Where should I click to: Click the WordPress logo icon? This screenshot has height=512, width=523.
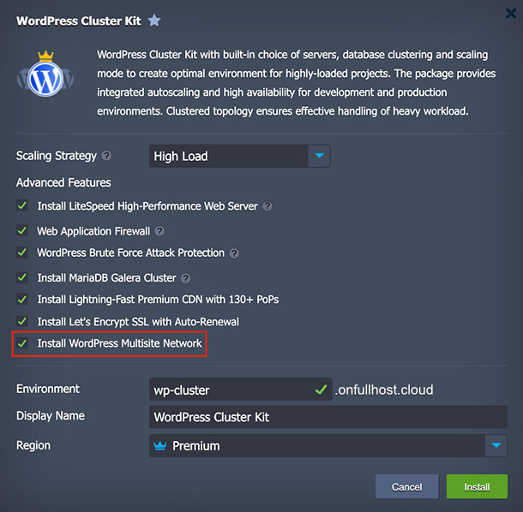click(x=40, y=79)
